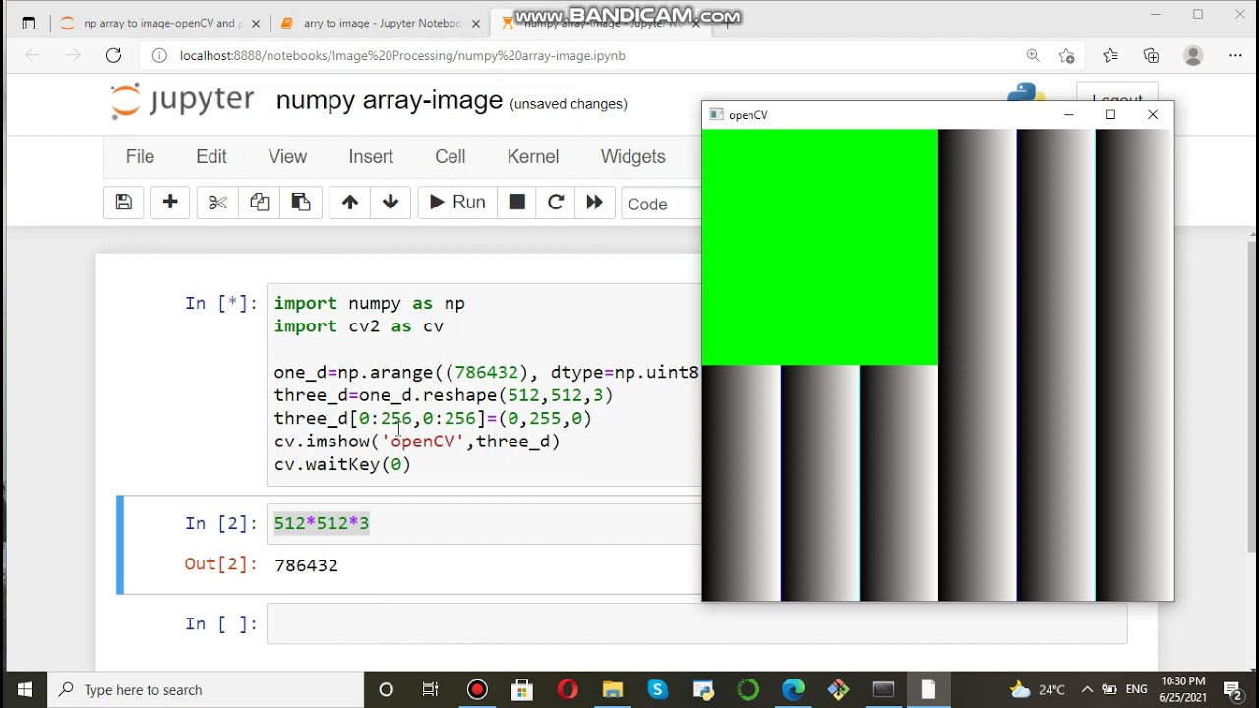Image resolution: width=1259 pixels, height=708 pixels.
Task: Save the notebook with the floppy disk icon
Action: pos(124,203)
